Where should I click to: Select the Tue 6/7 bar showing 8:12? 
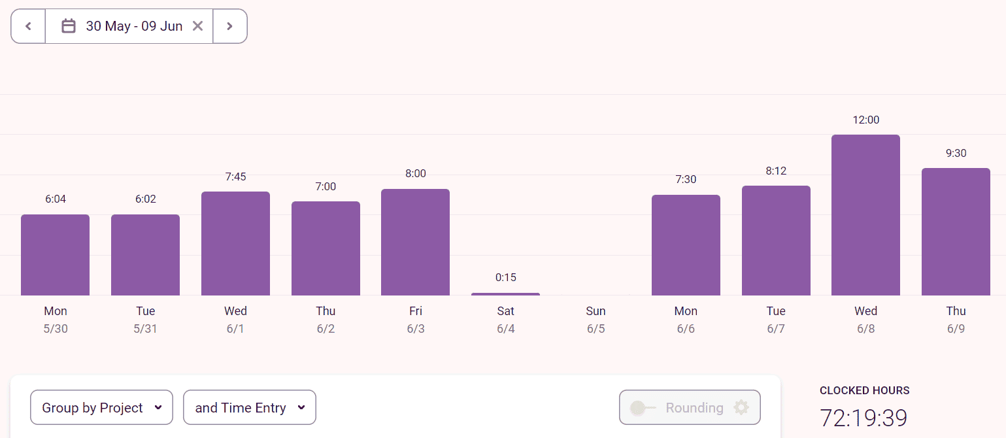point(776,241)
